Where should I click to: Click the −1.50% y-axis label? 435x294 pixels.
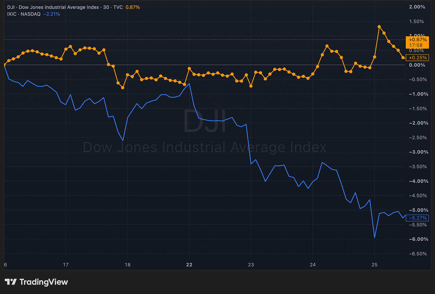point(418,109)
